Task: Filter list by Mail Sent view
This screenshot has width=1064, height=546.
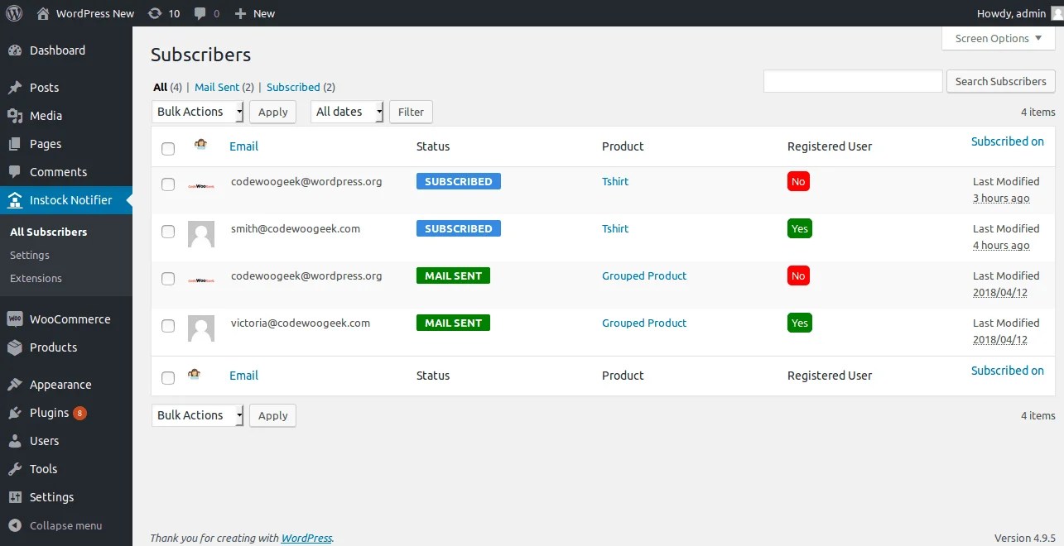Action: pos(217,87)
